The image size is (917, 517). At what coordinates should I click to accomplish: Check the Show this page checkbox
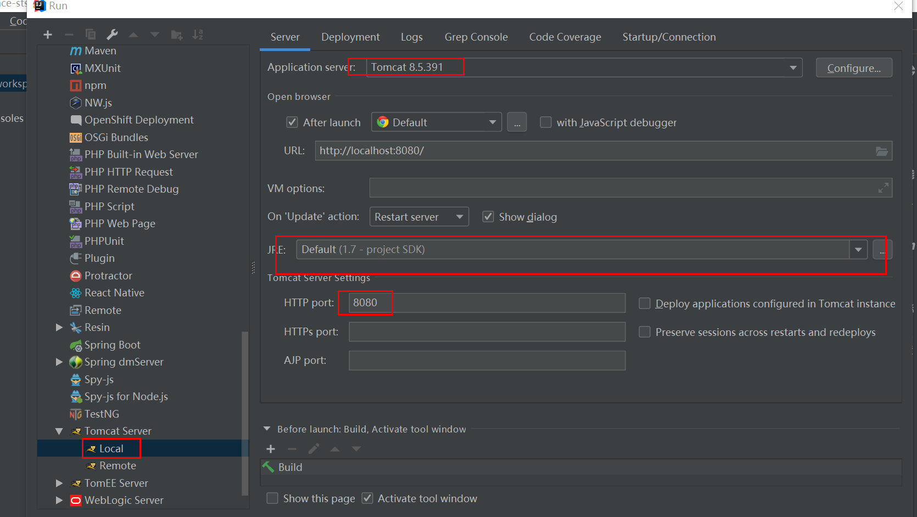272,498
